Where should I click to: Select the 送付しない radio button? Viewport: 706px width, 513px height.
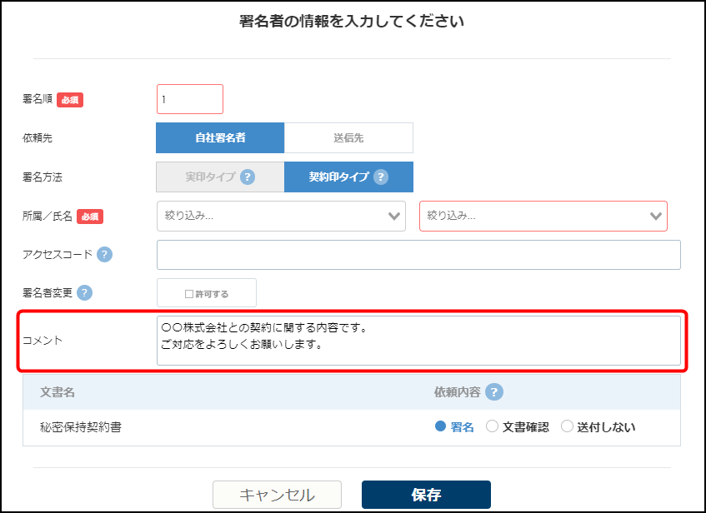567,426
